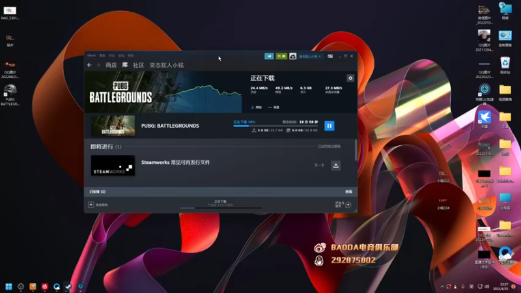
Task: Open the 迅雷 blue bird desktop shortcut
Action: [485, 120]
